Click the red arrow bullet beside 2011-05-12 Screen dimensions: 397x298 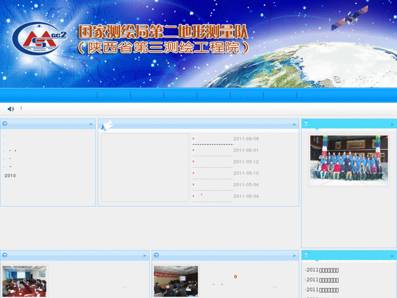pyautogui.click(x=193, y=161)
